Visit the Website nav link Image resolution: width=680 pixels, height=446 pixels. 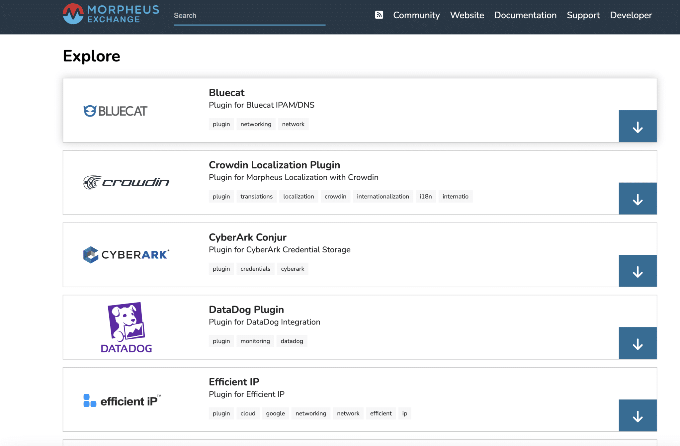coord(467,15)
